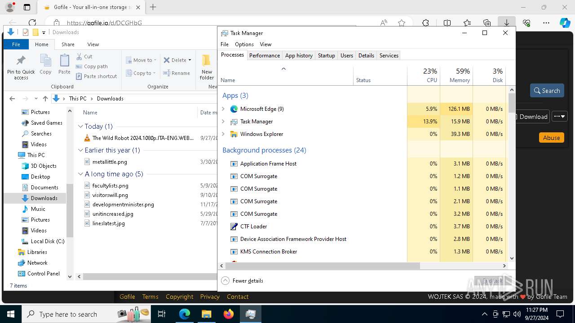Expand Task Manager process entry
This screenshot has width=575, height=323.
point(223,122)
